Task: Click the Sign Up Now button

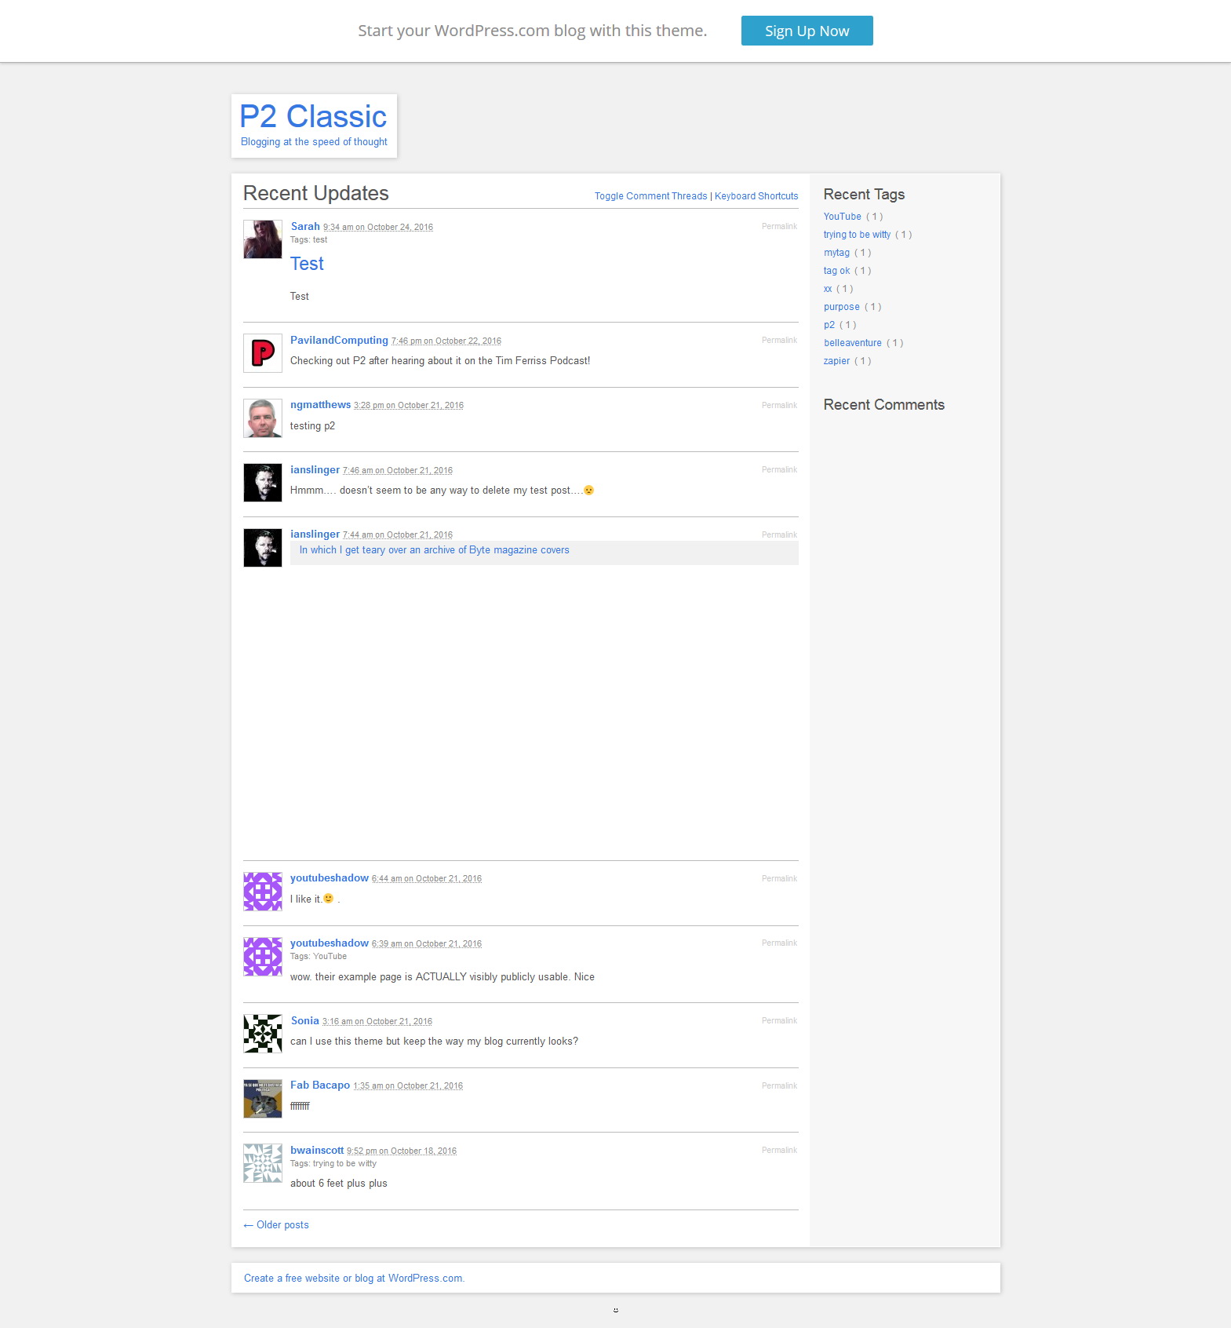Action: 807,31
